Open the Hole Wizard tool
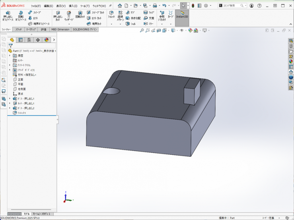This screenshot has height=220, width=294. click(x=69, y=14)
